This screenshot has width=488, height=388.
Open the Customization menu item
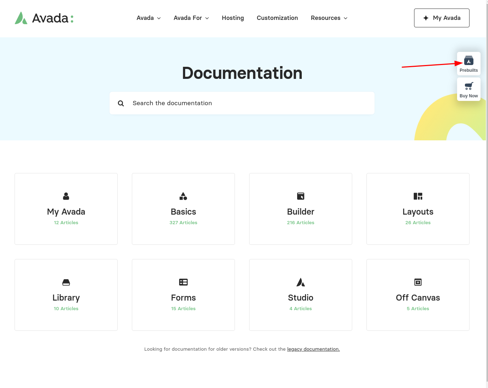point(277,18)
